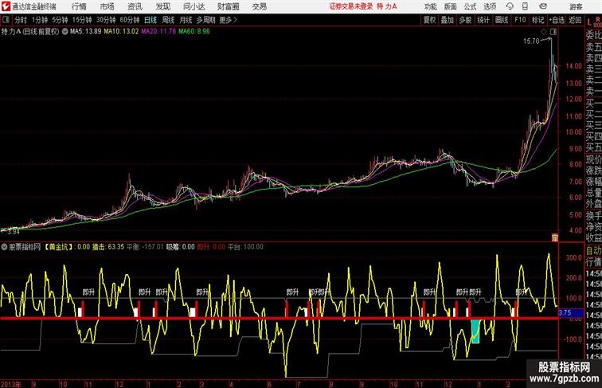Click the 返回 back button
Viewport: 602px width, 388px height.
click(x=575, y=20)
